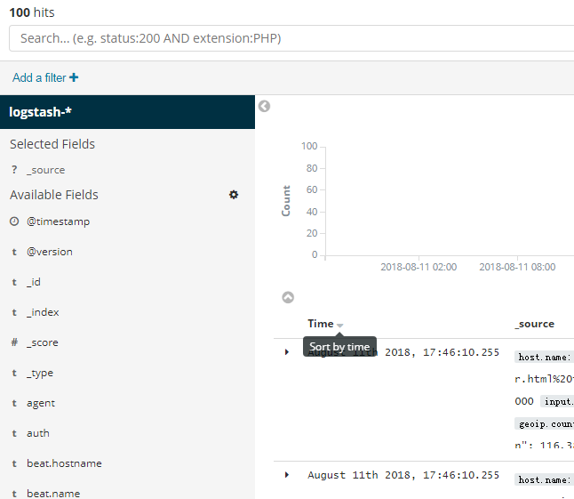Click the Count axis label on the chart

coord(286,201)
